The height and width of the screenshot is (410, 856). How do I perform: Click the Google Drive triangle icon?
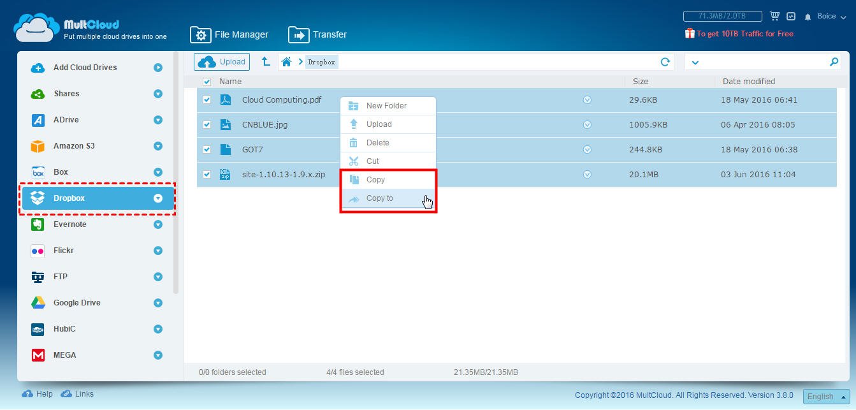pos(38,303)
